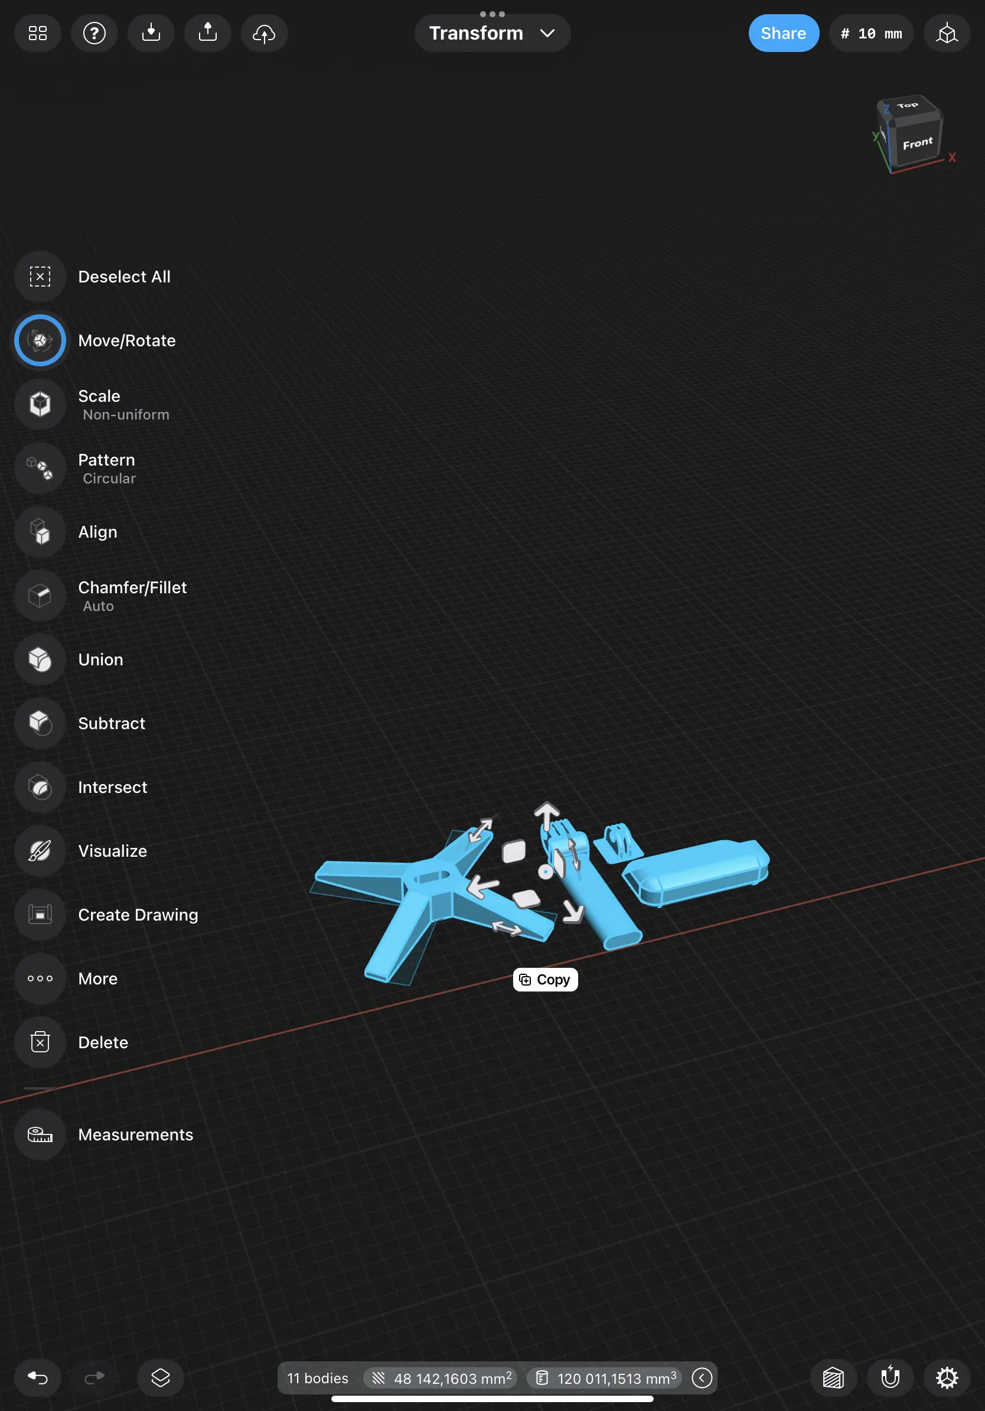The image size is (985, 1411).
Task: Undo the last action
Action: (x=38, y=1378)
